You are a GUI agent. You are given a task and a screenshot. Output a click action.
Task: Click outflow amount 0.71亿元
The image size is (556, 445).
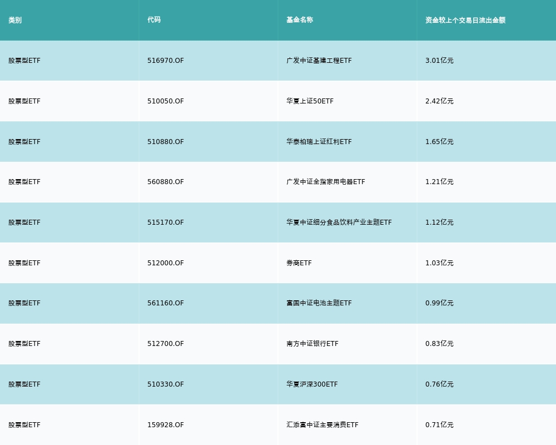click(439, 425)
